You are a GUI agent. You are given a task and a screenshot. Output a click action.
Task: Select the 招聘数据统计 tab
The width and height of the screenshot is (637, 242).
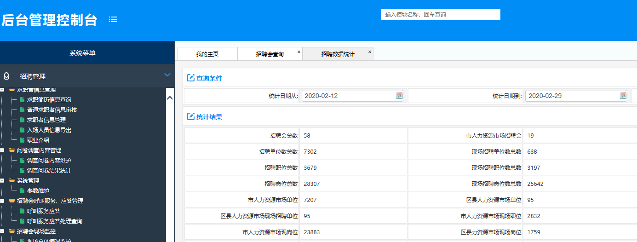point(338,54)
